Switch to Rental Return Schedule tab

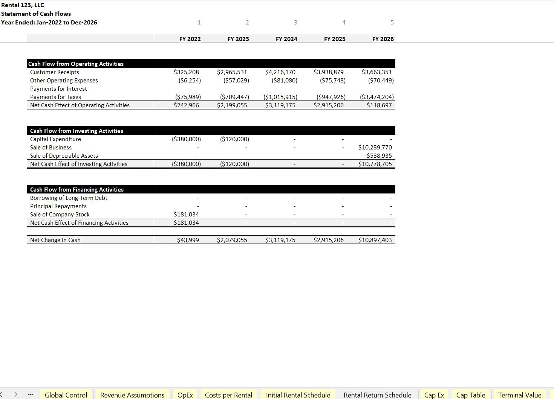(377, 395)
